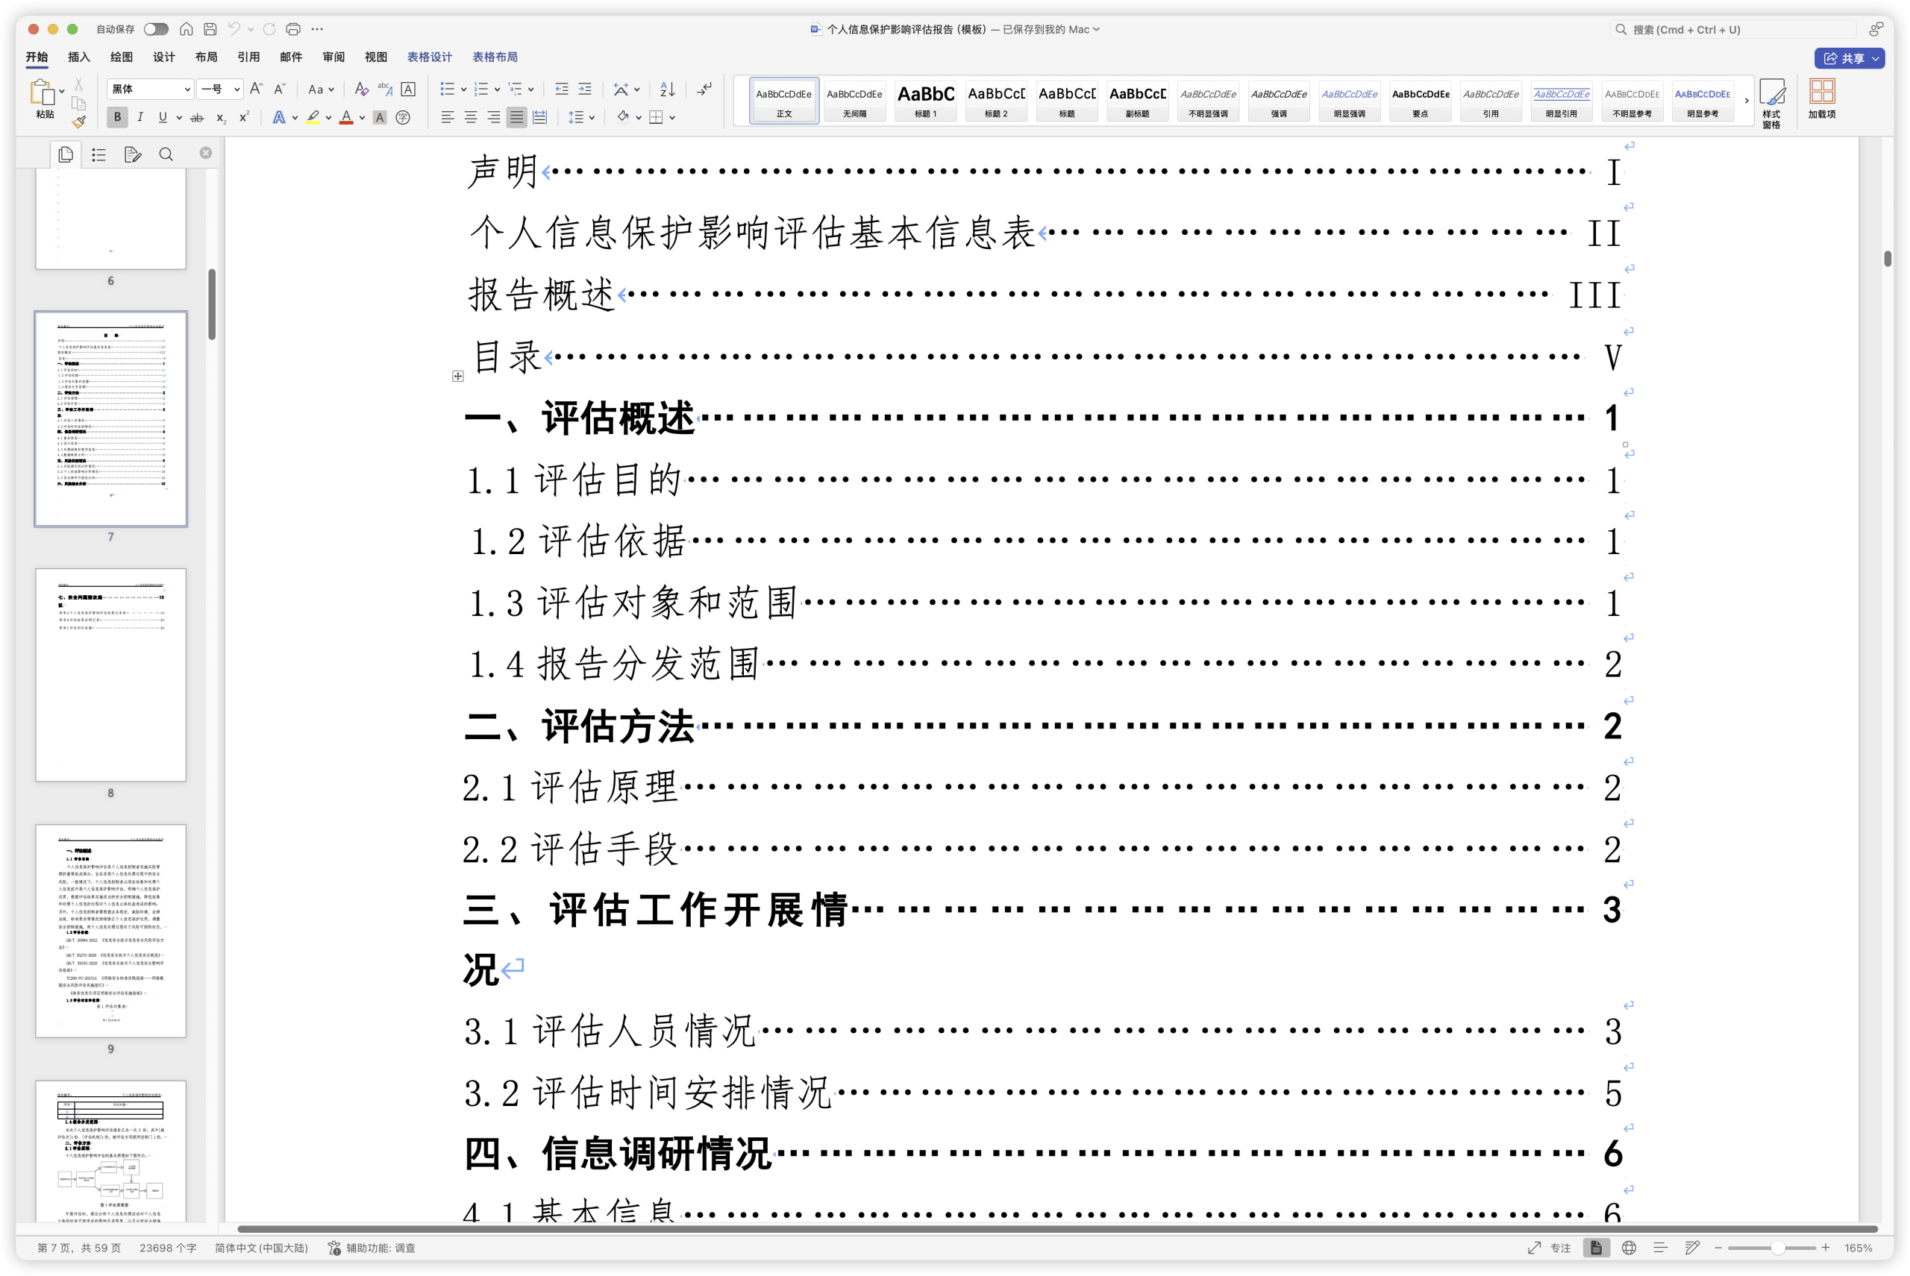Expand the numbered list dropdown arrow
This screenshot has height=1276, width=1910.
(497, 89)
